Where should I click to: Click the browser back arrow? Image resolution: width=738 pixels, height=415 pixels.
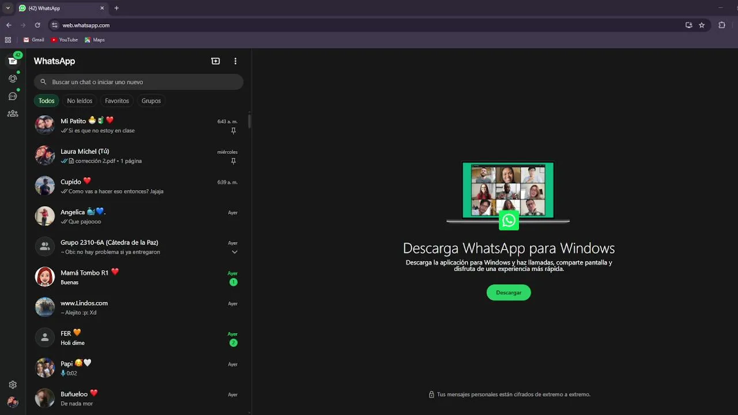coord(9,25)
